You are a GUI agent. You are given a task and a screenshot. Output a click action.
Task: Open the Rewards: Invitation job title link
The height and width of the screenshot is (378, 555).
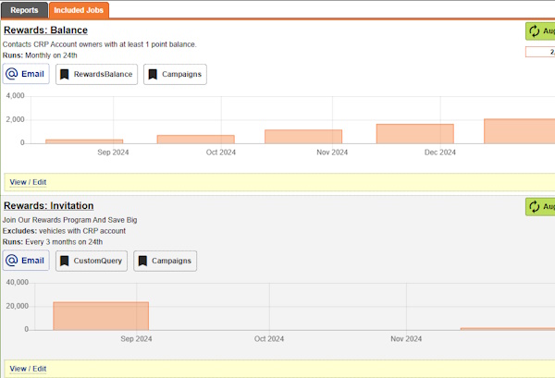[x=48, y=205]
